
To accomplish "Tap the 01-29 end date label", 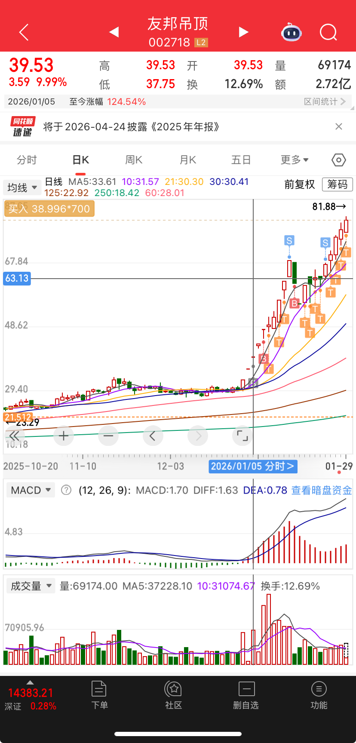I will [339, 466].
